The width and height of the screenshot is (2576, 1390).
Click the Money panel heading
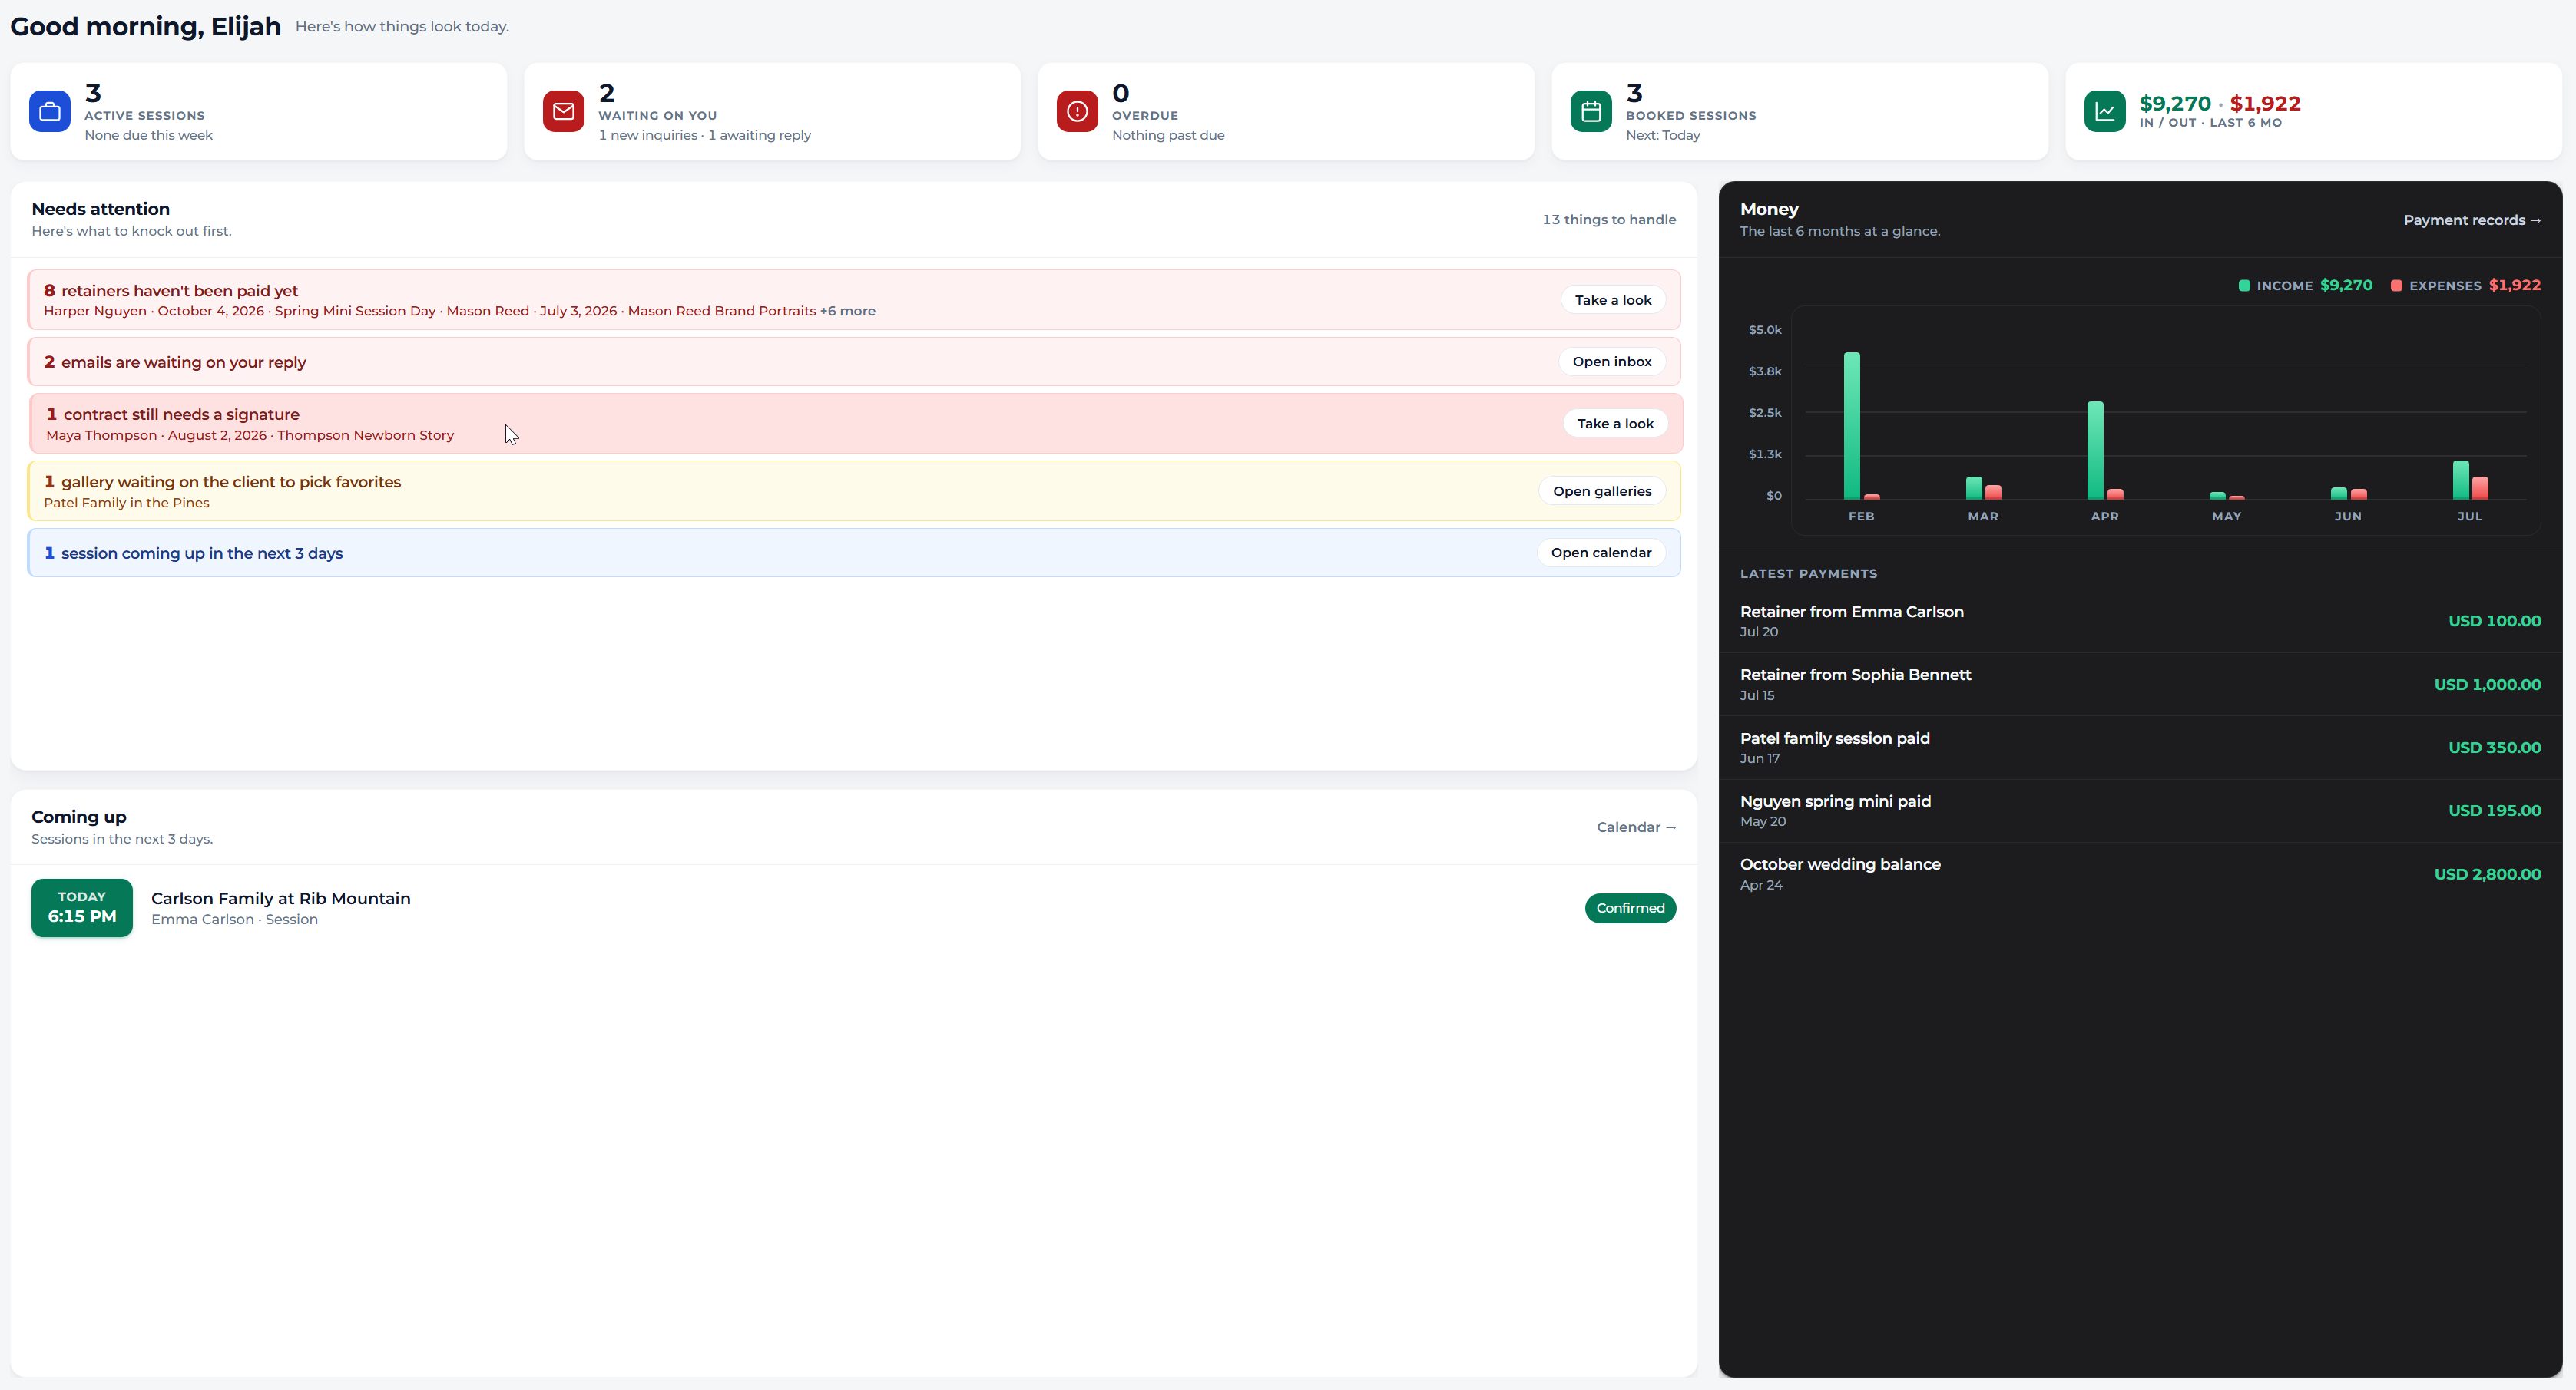tap(1769, 209)
